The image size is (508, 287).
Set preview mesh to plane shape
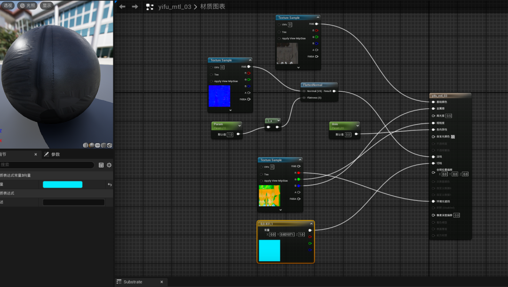click(x=97, y=145)
